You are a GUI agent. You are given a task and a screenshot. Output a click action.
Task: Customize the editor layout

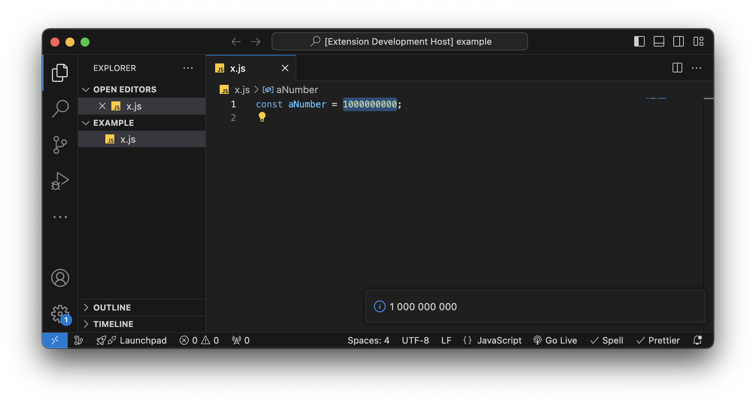(x=698, y=41)
